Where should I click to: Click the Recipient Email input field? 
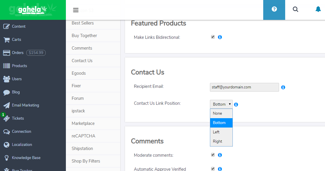(244, 87)
